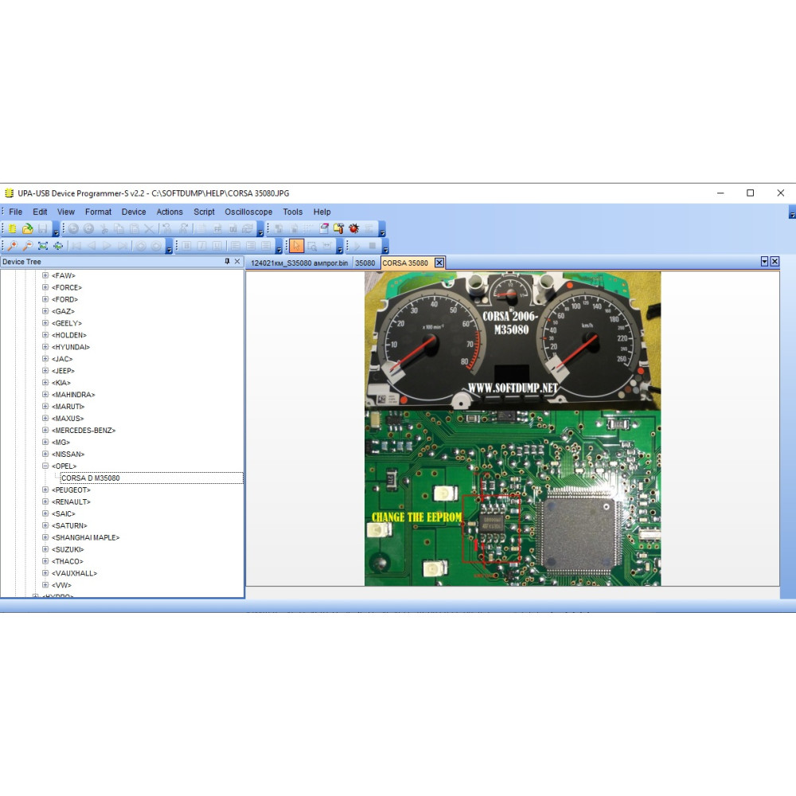Click the First page navigation icon
This screenshot has height=796, width=796.
76,246
